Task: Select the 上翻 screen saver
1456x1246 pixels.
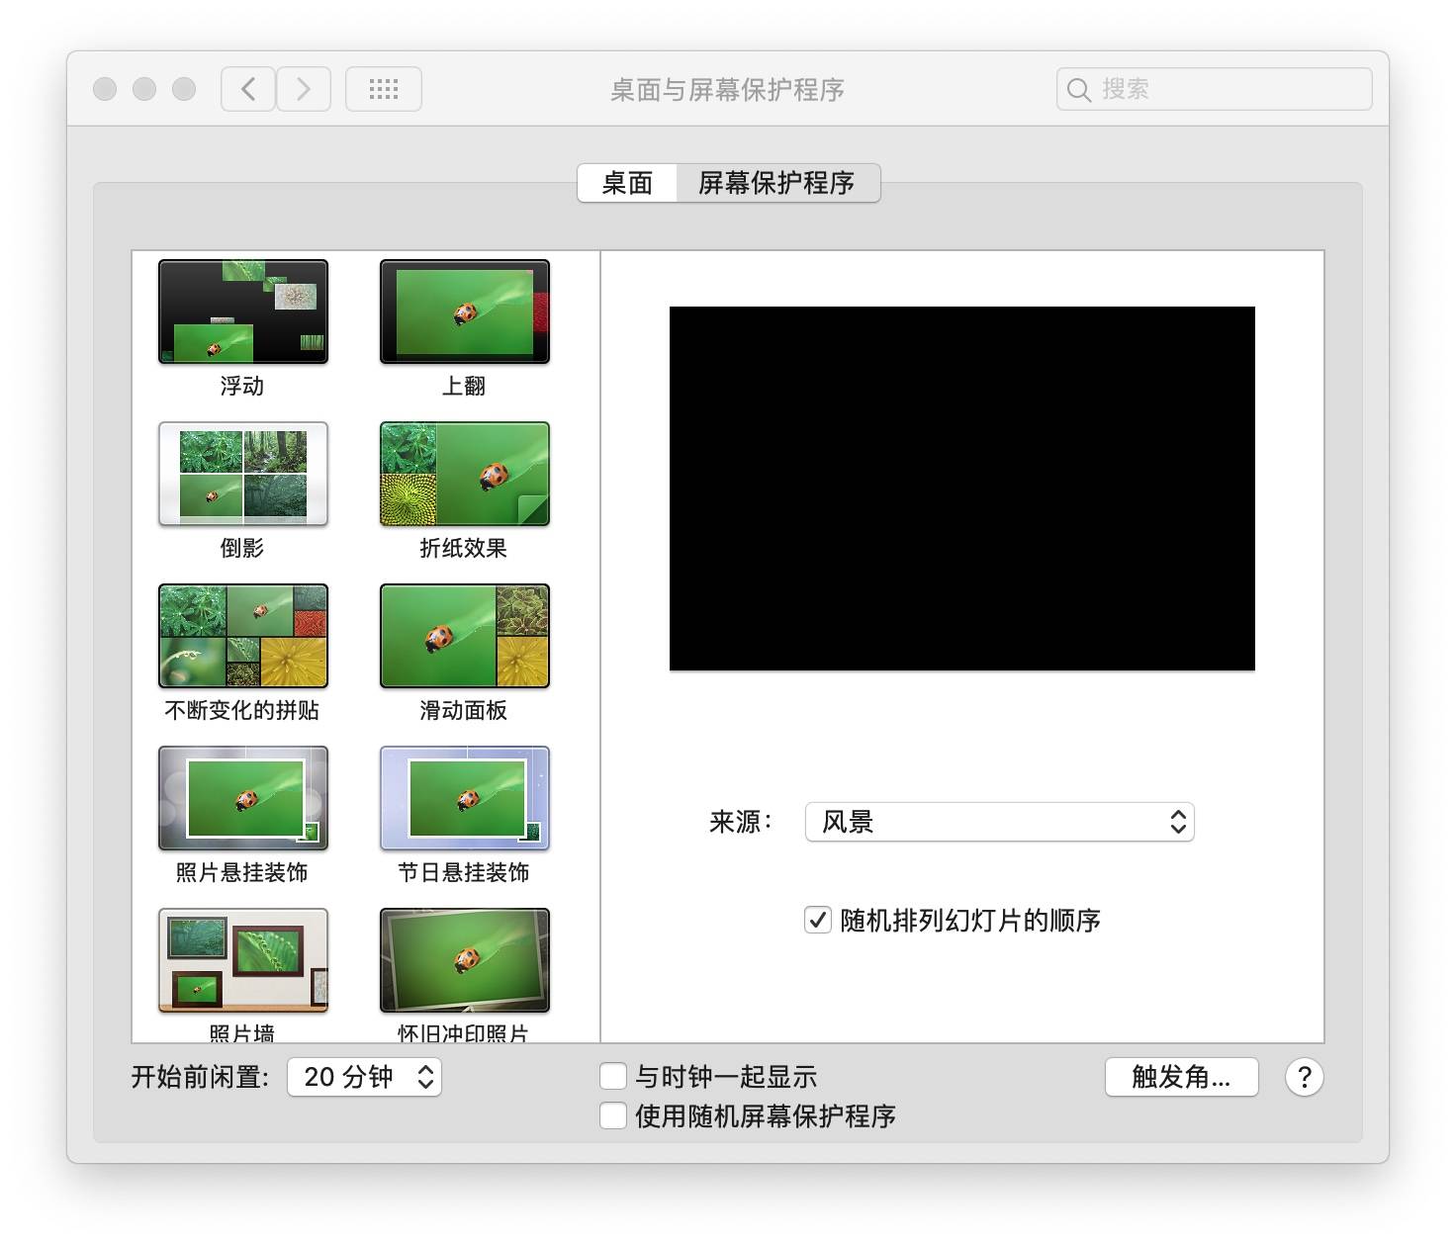Action: click(x=464, y=311)
